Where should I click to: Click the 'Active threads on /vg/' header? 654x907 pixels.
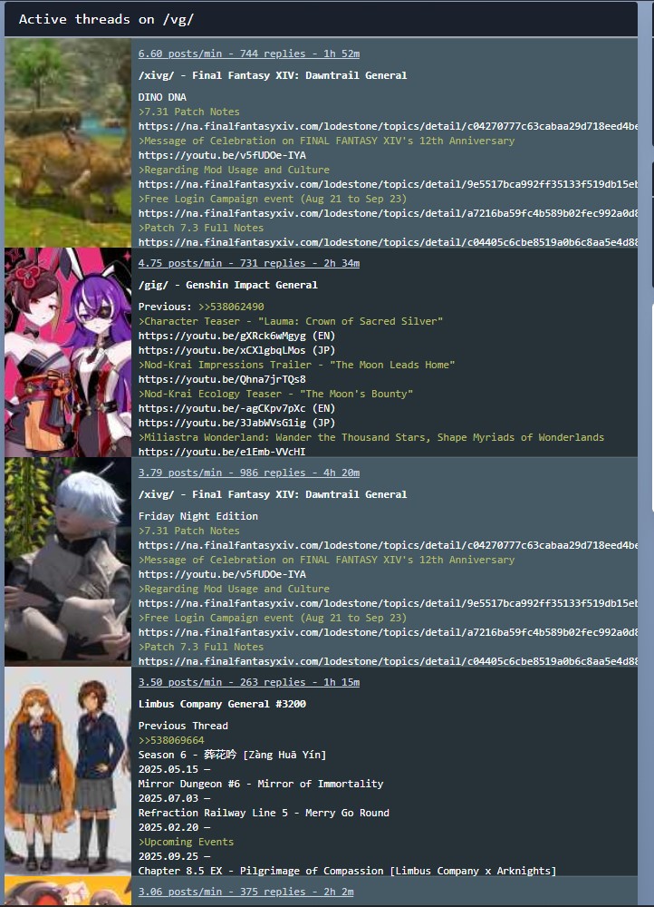point(106,19)
